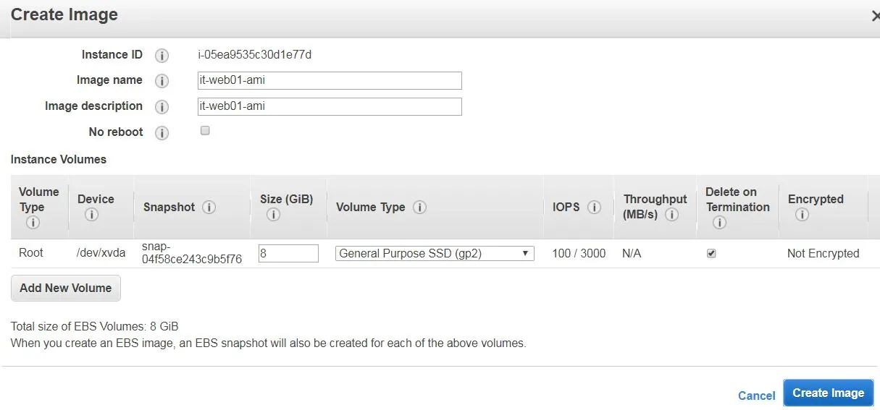Click the blue Create Image button

pyautogui.click(x=829, y=393)
